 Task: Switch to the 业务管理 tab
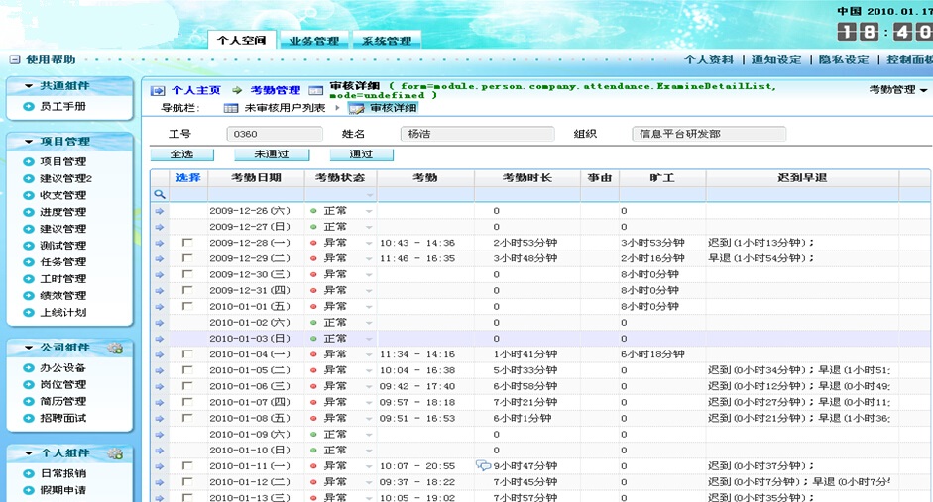coord(314,41)
